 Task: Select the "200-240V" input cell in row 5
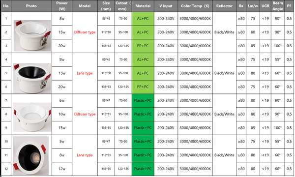(x=166, y=73)
